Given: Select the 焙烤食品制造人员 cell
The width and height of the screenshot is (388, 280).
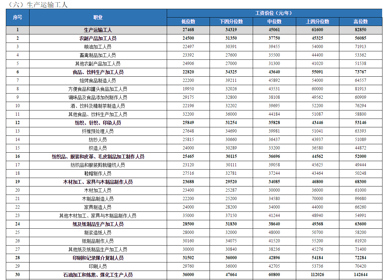Looking at the screenshot, I should coord(98,81).
